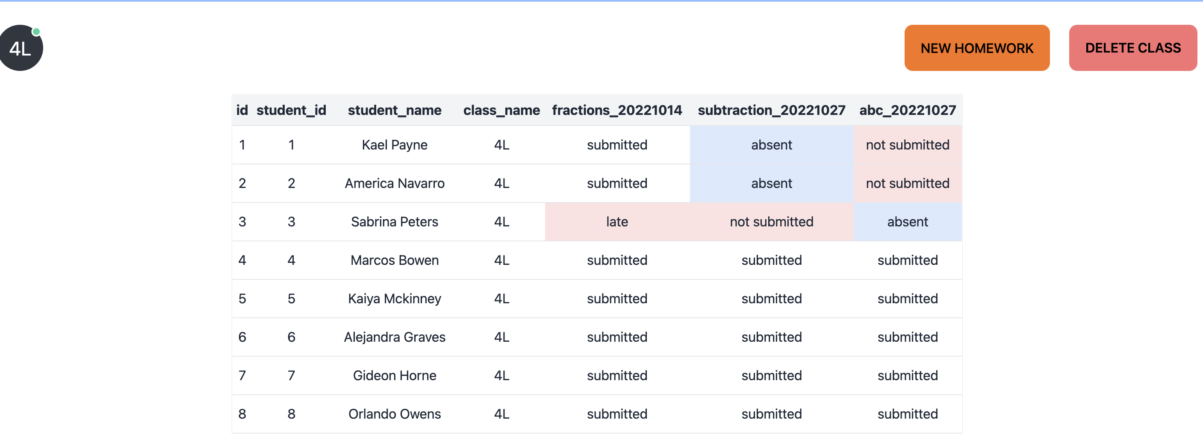Image resolution: width=1203 pixels, height=434 pixels.
Task: Click the NEW HOMEWORK button
Action: pyautogui.click(x=976, y=48)
